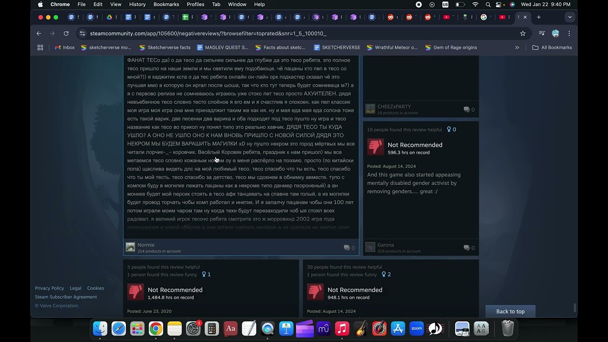The image size is (608, 342).
Task: Show hidden bookmarks with double chevron
Action: [517, 47]
